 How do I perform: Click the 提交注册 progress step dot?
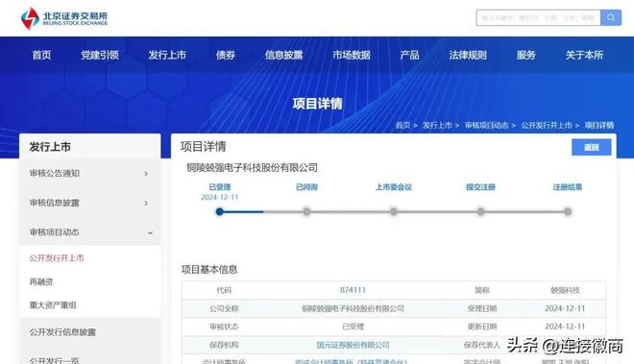(x=480, y=211)
